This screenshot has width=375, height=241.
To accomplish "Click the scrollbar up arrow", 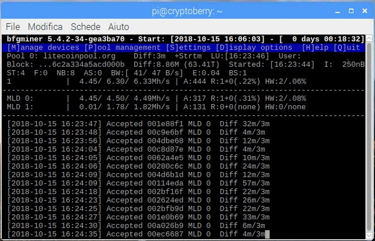I will (369, 38).
